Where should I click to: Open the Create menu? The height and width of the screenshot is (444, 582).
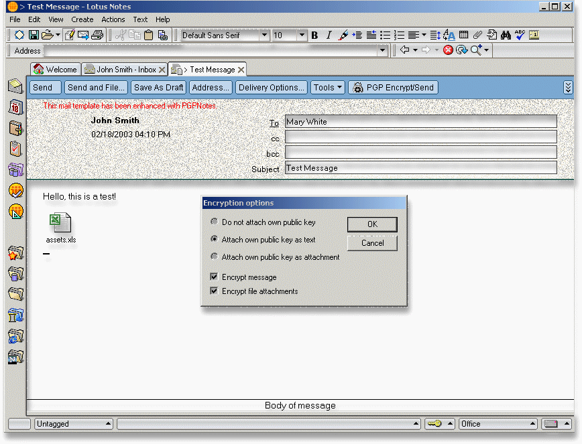pyautogui.click(x=82, y=19)
